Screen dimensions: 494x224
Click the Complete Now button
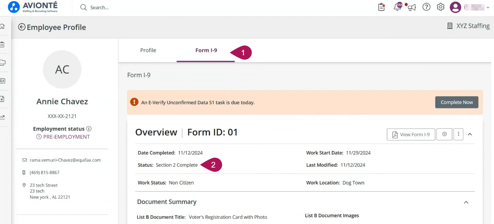(x=457, y=102)
